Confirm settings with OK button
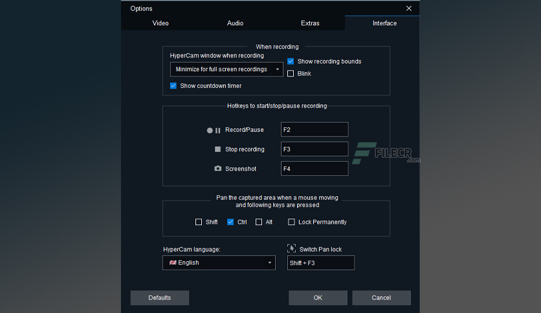Screen dimensions: 541x313 (318, 298)
